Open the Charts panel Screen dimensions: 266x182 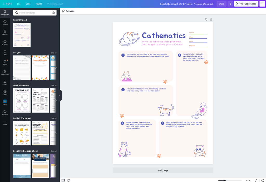click(5, 82)
